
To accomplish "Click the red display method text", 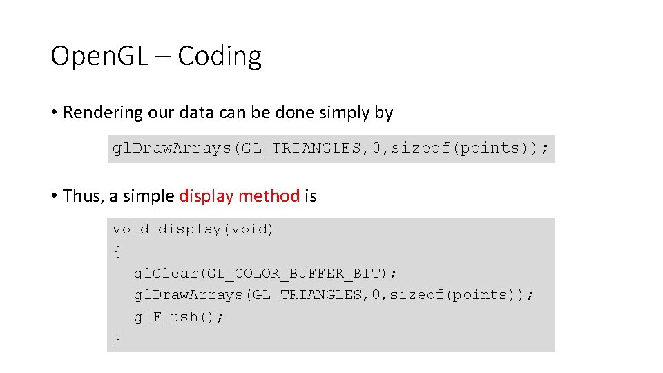I will point(240,196).
